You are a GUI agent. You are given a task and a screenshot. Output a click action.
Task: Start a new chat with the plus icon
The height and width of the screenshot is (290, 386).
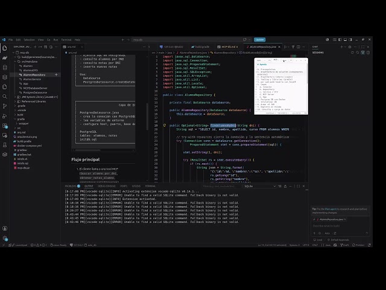(x=342, y=47)
